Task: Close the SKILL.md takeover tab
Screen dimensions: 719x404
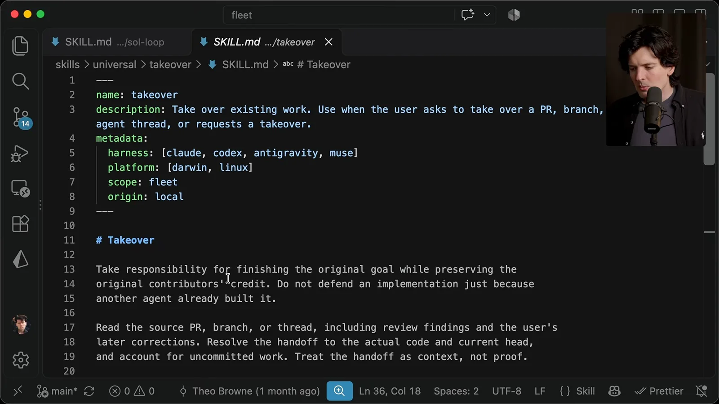Action: coord(329,42)
